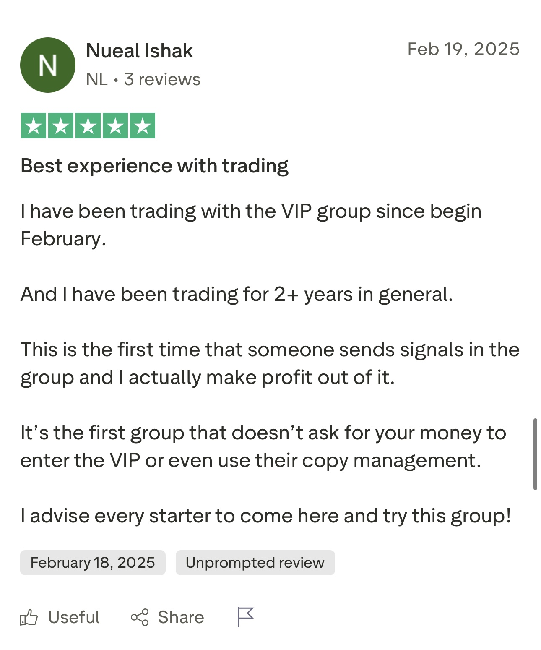Viewport: 541px width, 650px height.
Task: Click the Share text label
Action: pyautogui.click(x=181, y=617)
